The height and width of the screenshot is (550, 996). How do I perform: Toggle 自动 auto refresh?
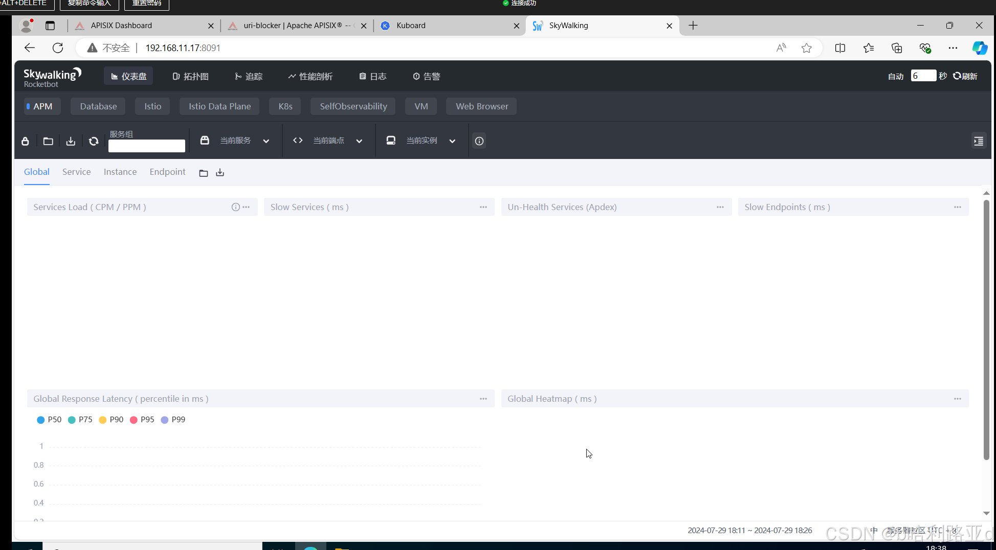(x=896, y=77)
